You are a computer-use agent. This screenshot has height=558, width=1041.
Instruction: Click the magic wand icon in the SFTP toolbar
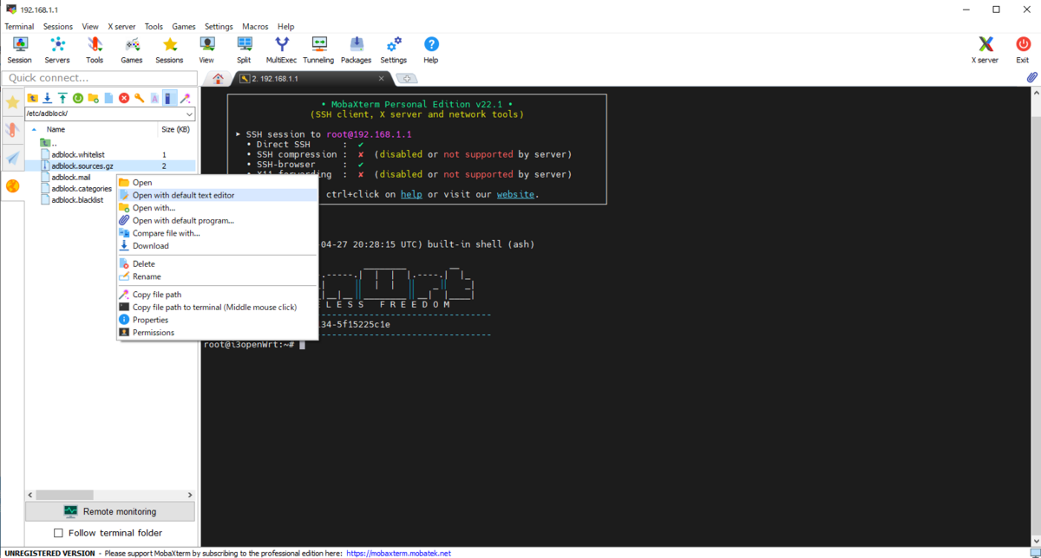[186, 98]
